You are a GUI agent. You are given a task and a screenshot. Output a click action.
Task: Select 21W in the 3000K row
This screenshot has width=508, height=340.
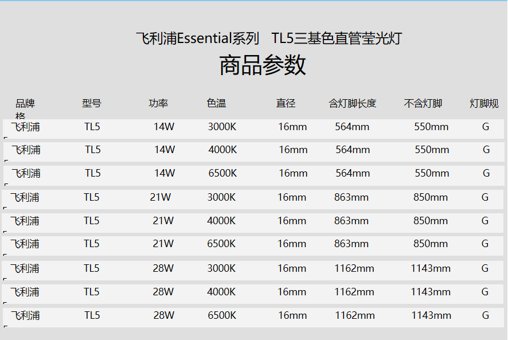coord(161,197)
